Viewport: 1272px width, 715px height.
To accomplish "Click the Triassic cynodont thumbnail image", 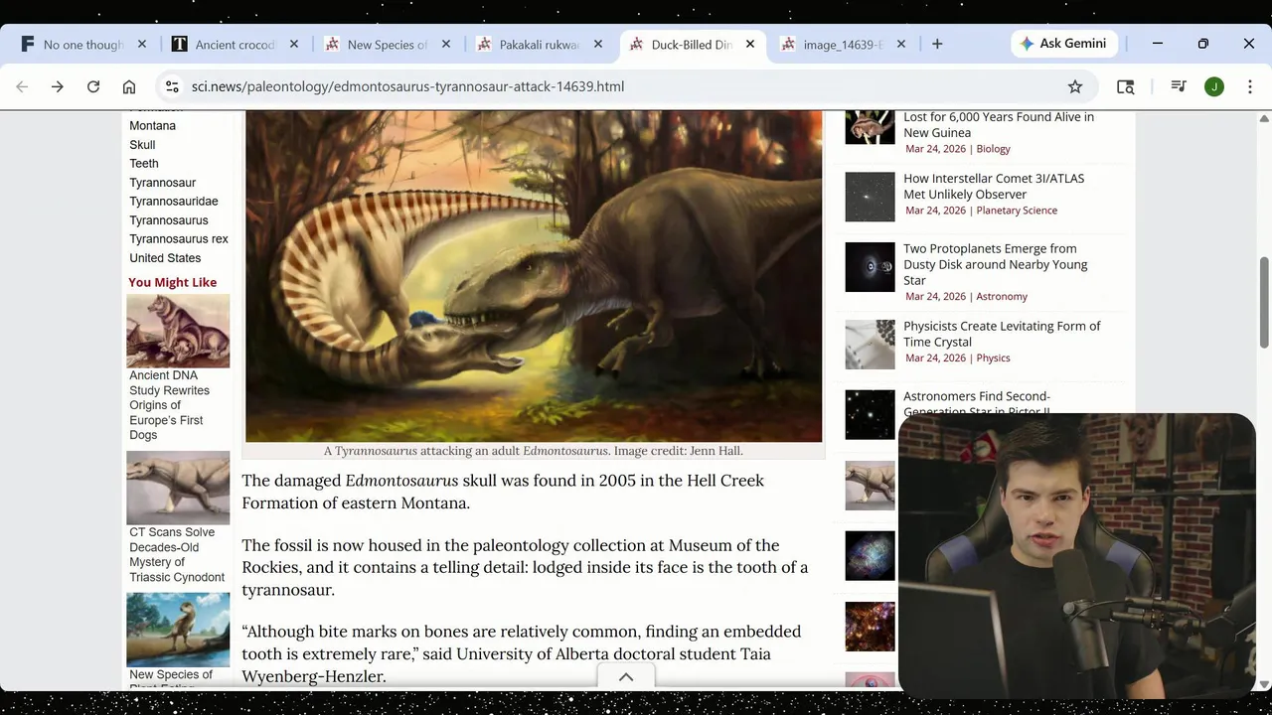I will [178, 488].
